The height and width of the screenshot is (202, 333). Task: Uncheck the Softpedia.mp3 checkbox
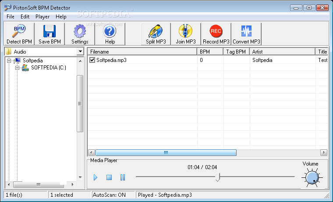[x=92, y=60]
